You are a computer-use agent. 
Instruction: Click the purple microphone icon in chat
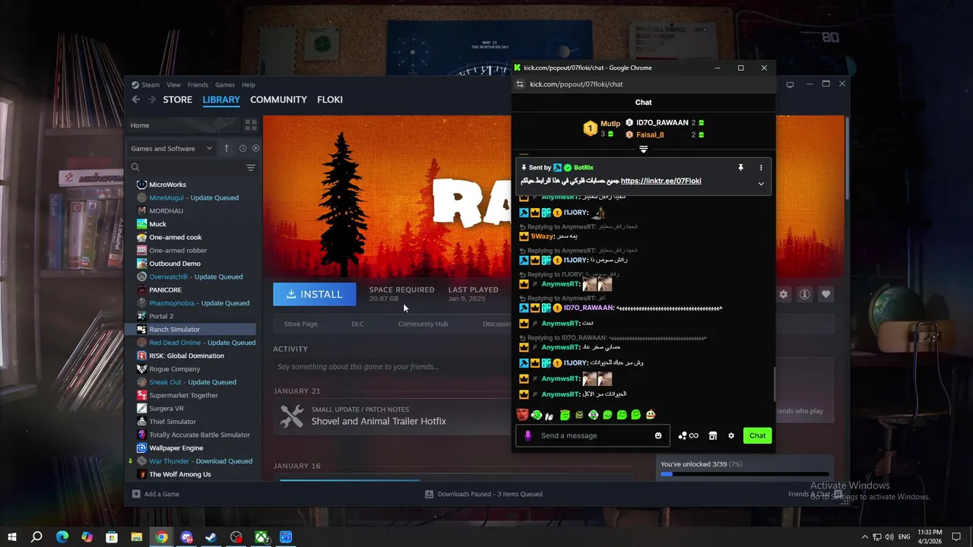pyautogui.click(x=528, y=435)
